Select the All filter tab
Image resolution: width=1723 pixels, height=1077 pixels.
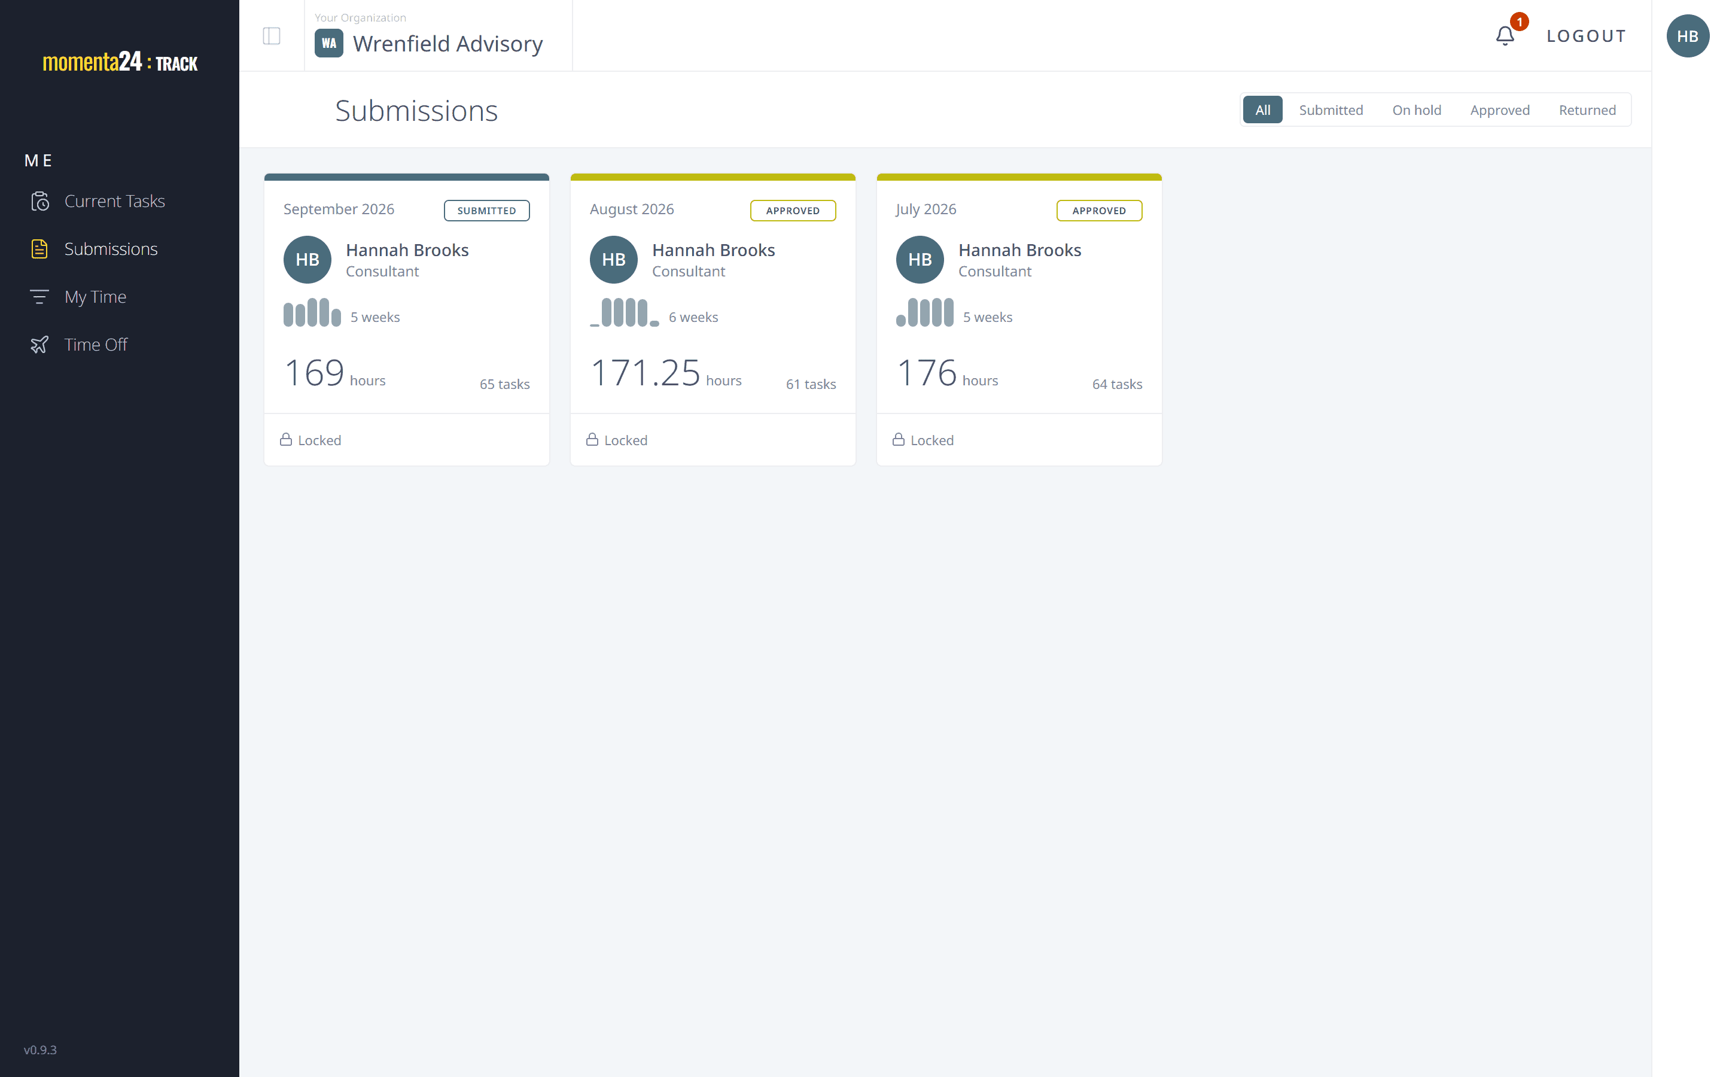pos(1262,109)
